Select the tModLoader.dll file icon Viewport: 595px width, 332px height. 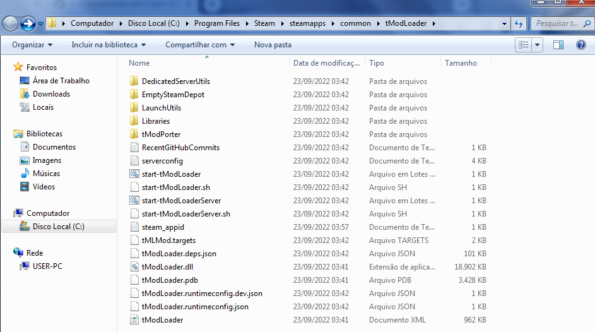[x=134, y=267]
